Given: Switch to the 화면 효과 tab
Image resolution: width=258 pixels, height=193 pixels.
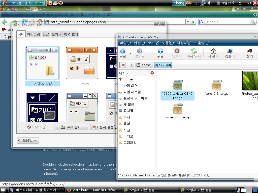Looking at the screenshot, I should pos(71,34).
